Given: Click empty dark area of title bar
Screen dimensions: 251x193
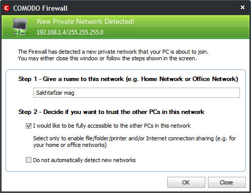Looking at the screenshot, I should click(152, 8).
